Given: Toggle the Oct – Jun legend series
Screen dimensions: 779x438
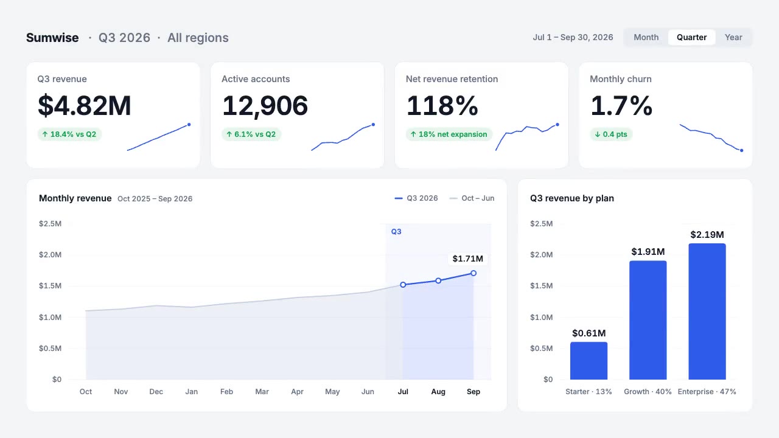Looking at the screenshot, I should (472, 198).
